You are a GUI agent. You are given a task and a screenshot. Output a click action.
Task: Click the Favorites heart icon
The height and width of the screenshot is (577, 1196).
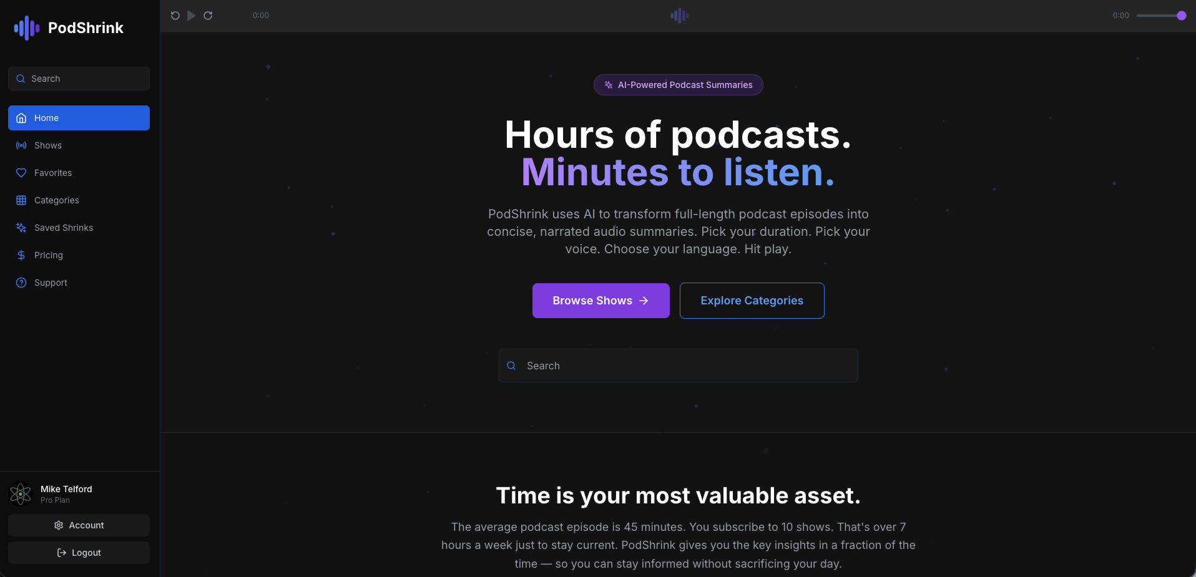tap(21, 173)
